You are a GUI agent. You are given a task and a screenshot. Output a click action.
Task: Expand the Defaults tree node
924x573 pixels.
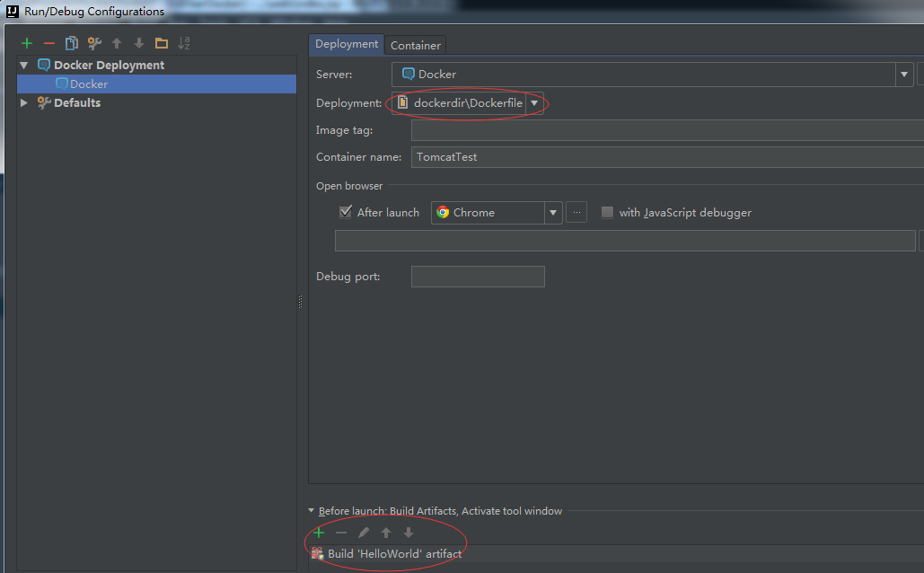coord(24,102)
